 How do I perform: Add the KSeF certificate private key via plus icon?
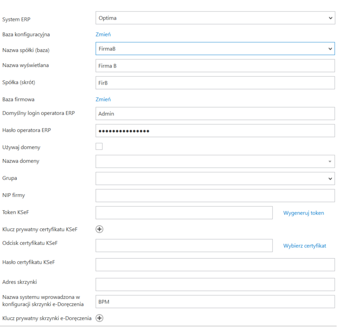(100, 229)
